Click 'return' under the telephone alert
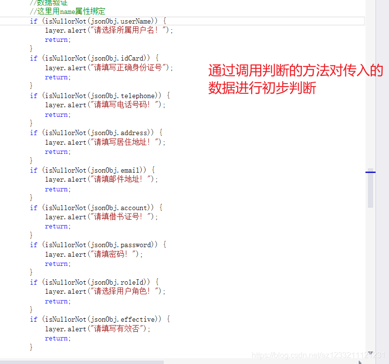The width and height of the screenshot is (389, 364). pyautogui.click(x=56, y=115)
